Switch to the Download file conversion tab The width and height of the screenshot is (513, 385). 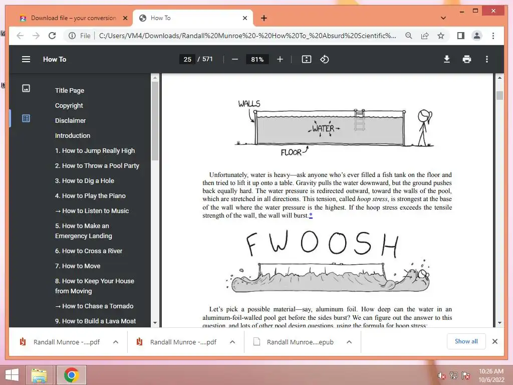[74, 18]
